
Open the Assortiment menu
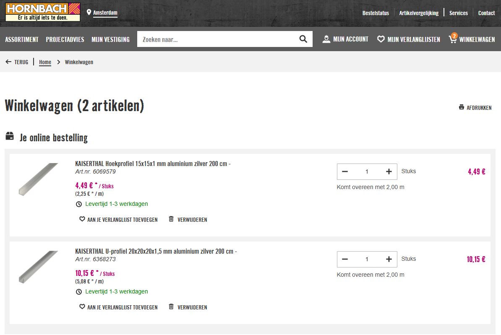tap(22, 39)
